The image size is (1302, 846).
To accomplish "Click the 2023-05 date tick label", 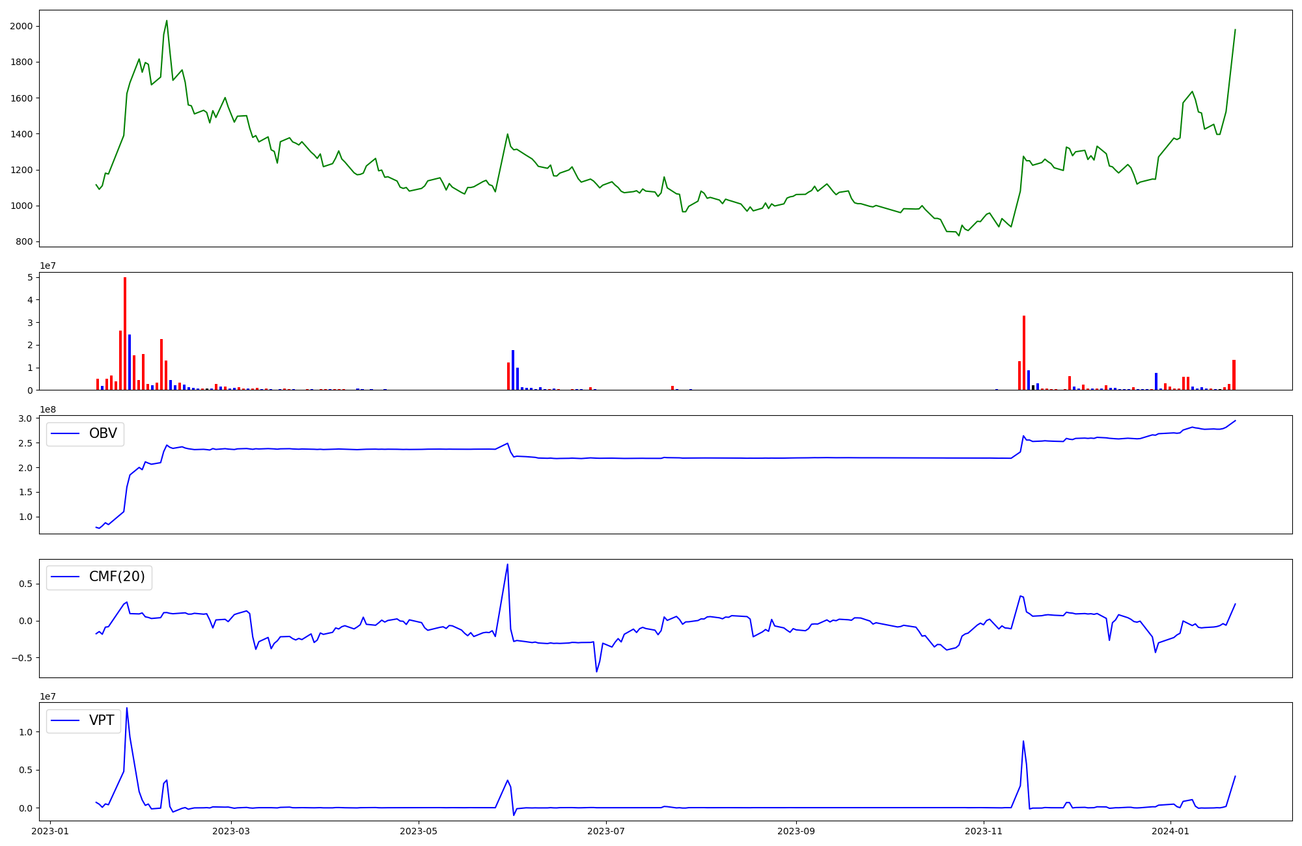I will coord(419,831).
